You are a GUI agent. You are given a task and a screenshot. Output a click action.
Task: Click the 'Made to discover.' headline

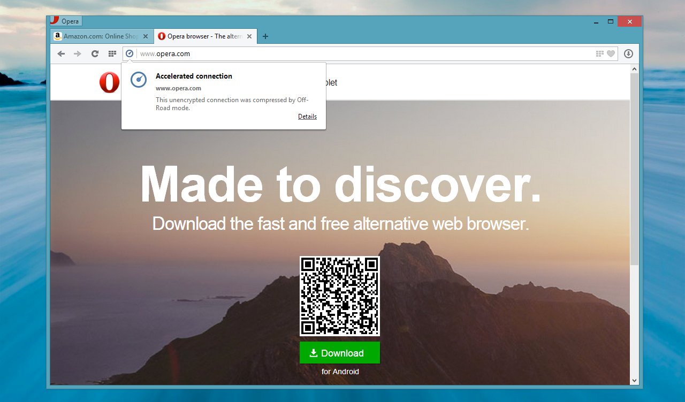(x=340, y=183)
